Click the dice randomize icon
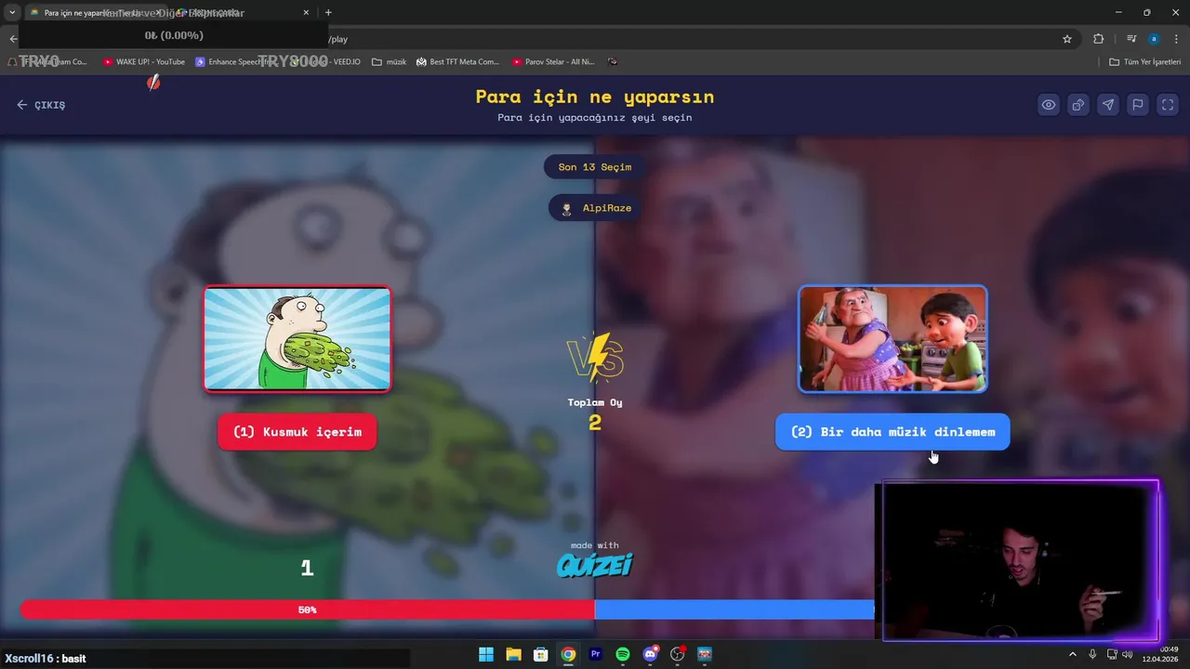Viewport: 1190px width, 669px height. [x=1078, y=105]
